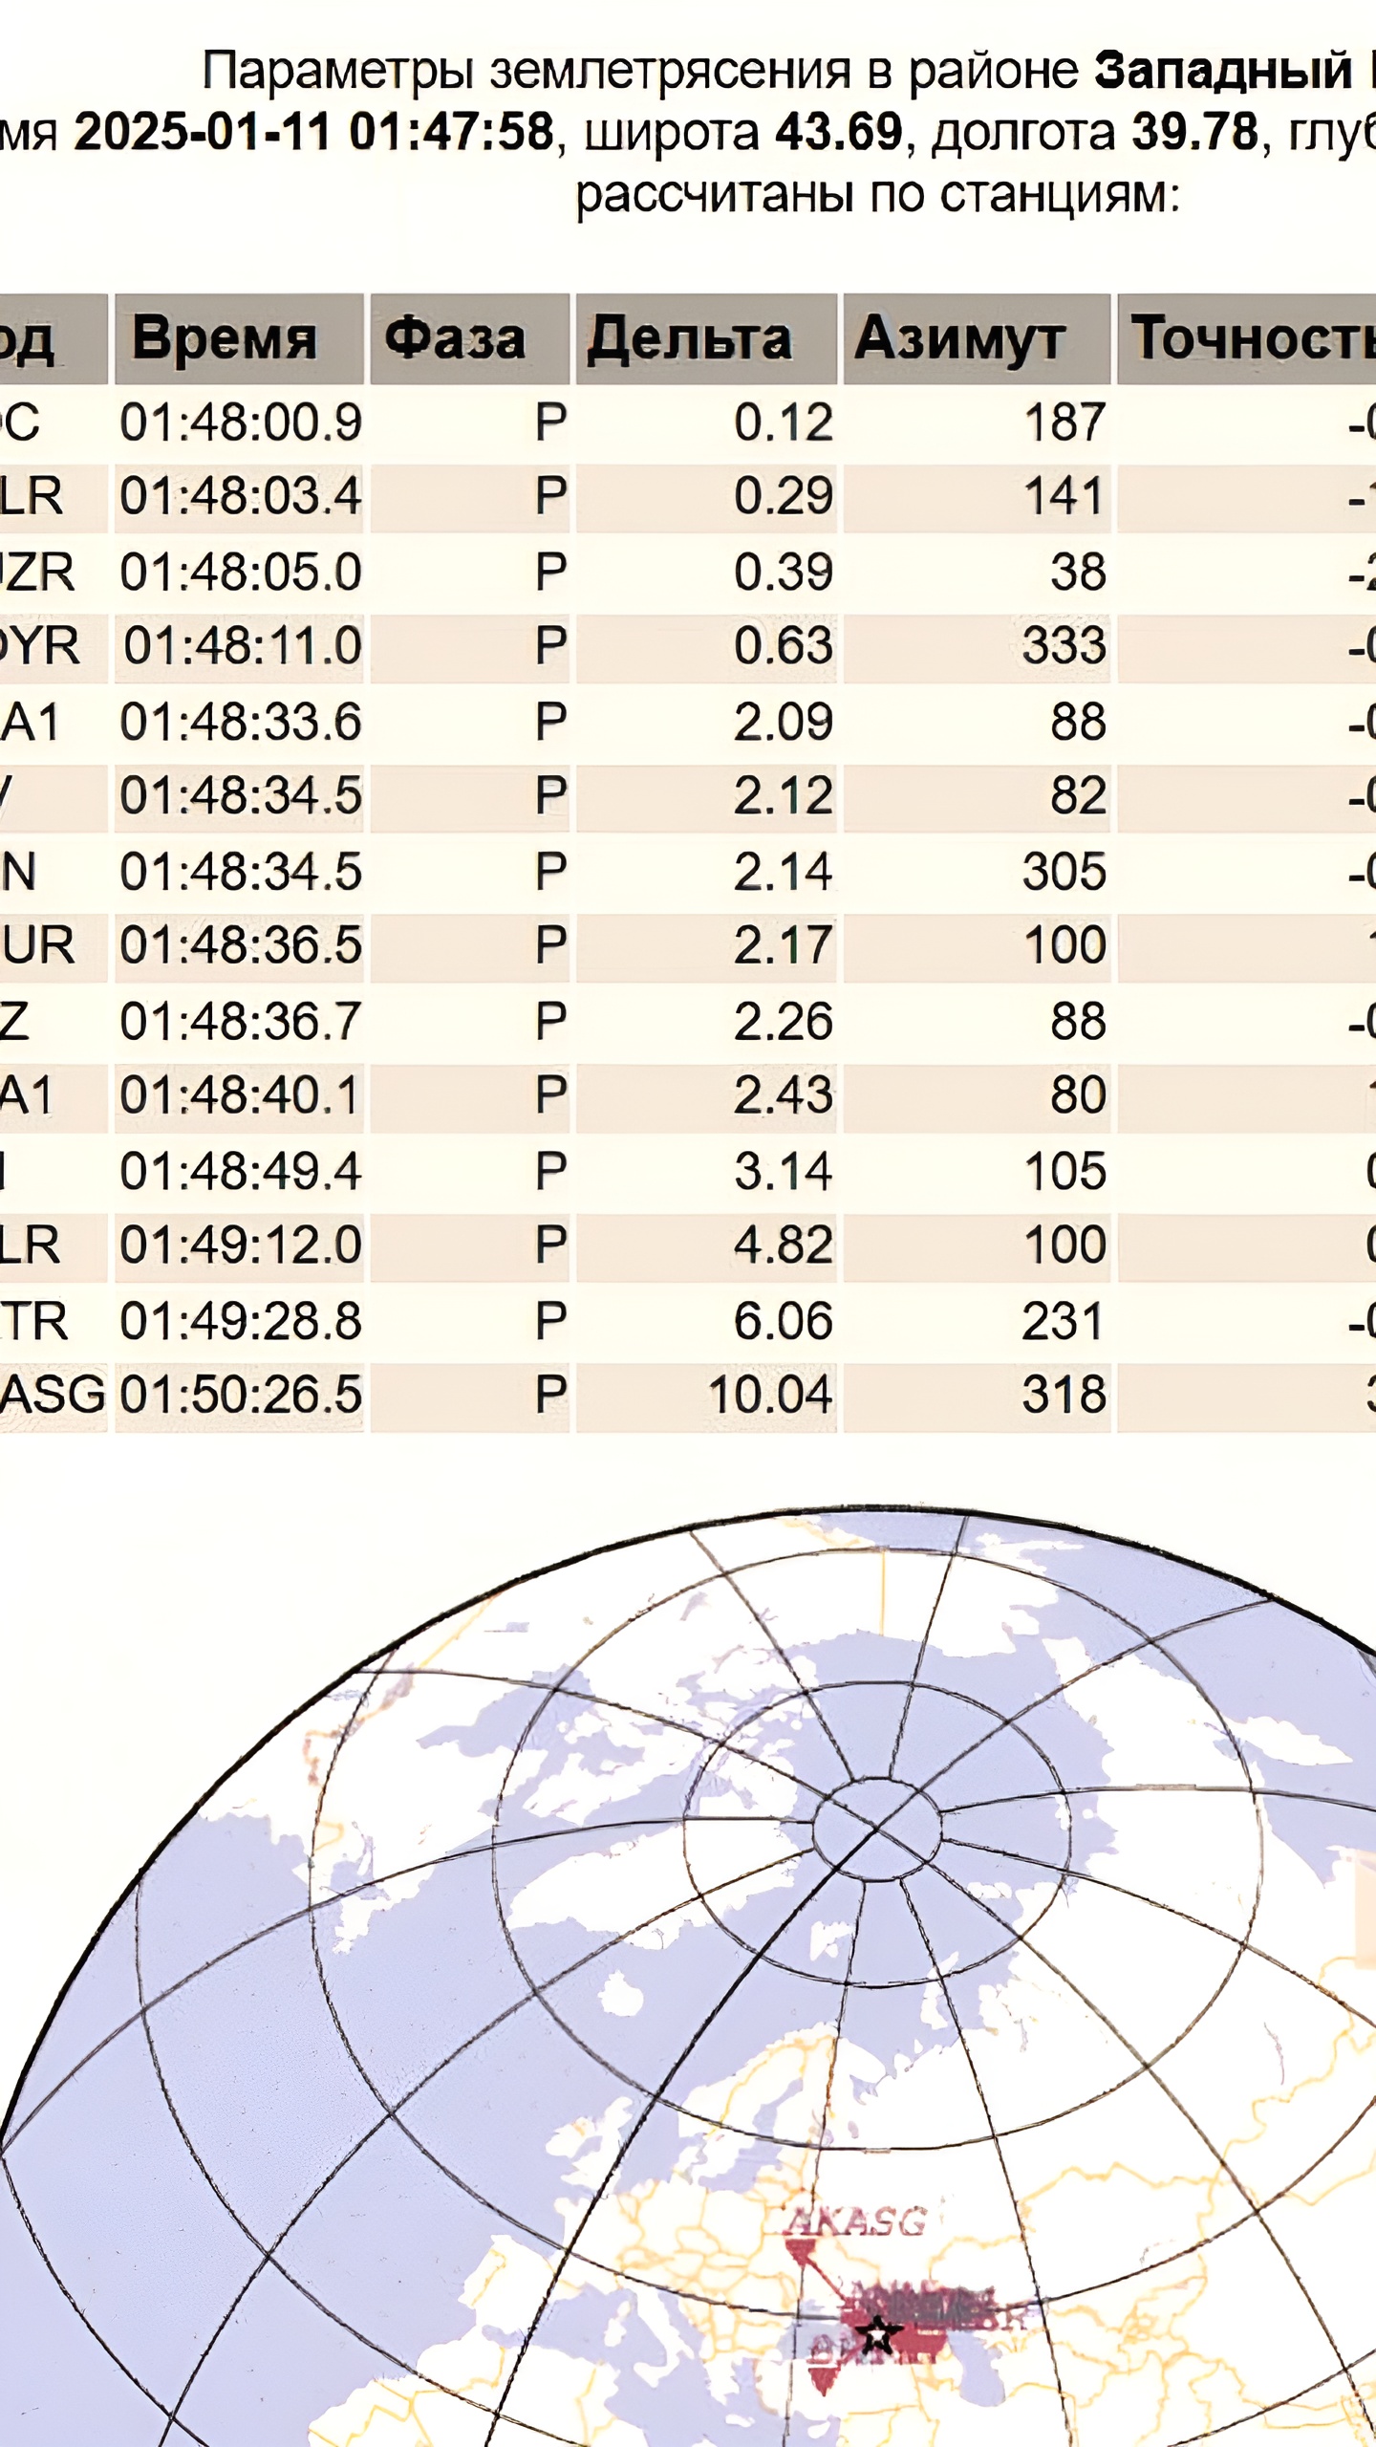This screenshot has height=2447, width=1376.
Task: Select time cell 01:48:40.1
Action: tap(241, 1095)
